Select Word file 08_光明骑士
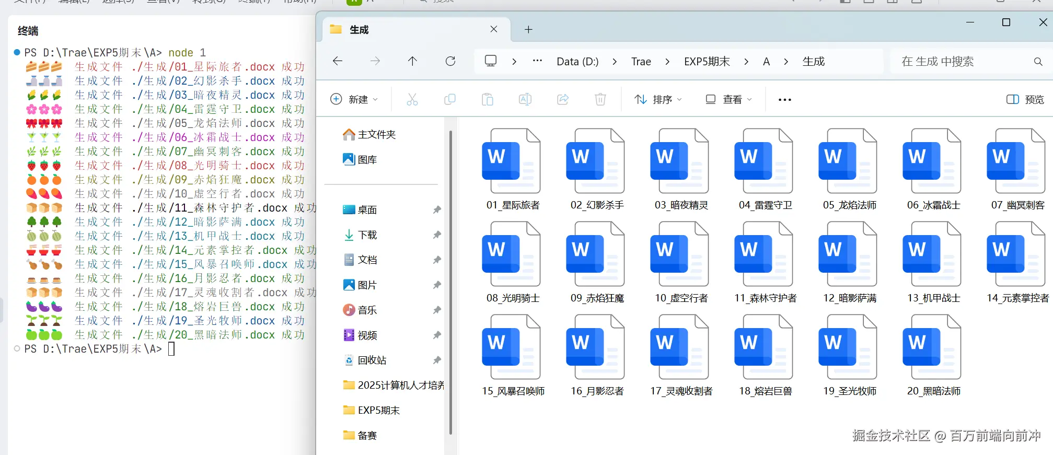This screenshot has height=455, width=1053. pos(512,262)
